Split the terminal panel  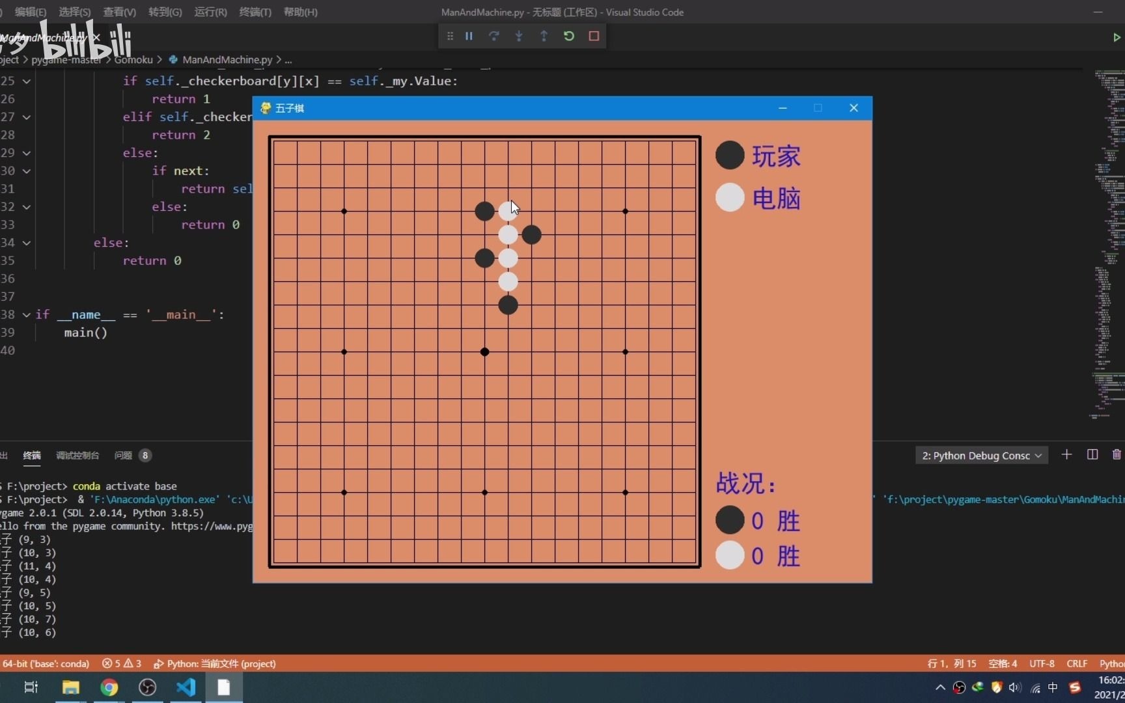click(x=1092, y=454)
